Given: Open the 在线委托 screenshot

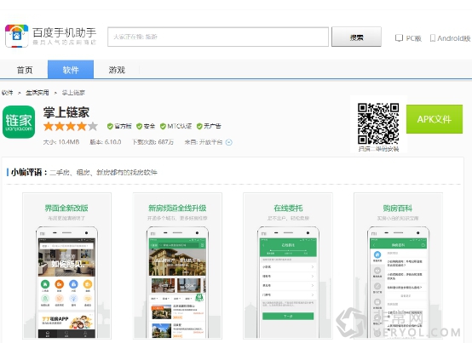Looking at the screenshot, I should pos(288,266).
